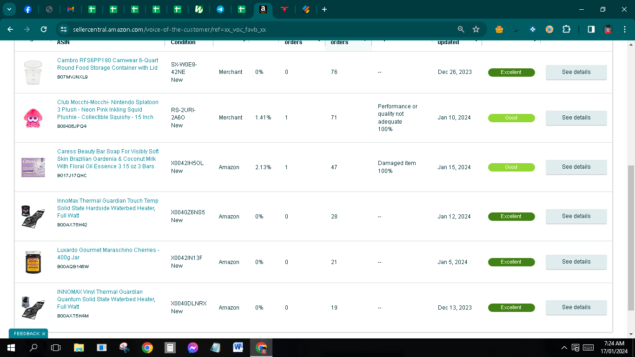This screenshot has height=357, width=635.
Task: Select ASIN B00AQB146W text
Action: (73, 267)
